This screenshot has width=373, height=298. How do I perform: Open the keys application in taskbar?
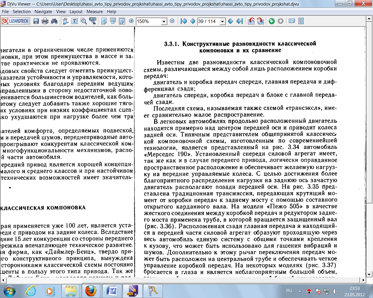click(152, 291)
